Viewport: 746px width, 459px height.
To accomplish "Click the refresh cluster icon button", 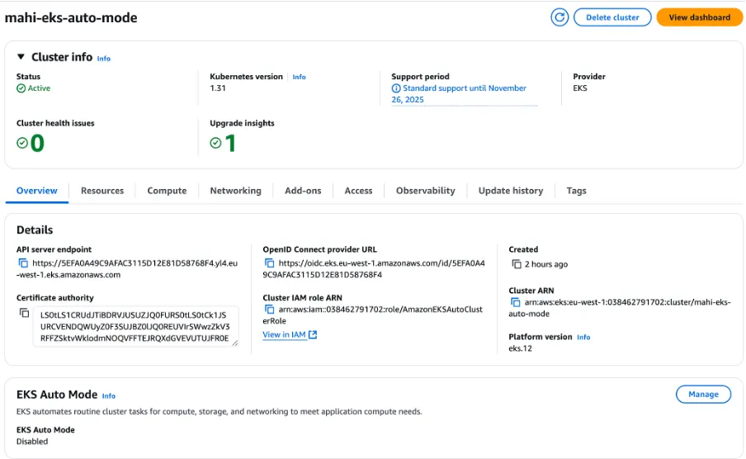I will coord(559,17).
